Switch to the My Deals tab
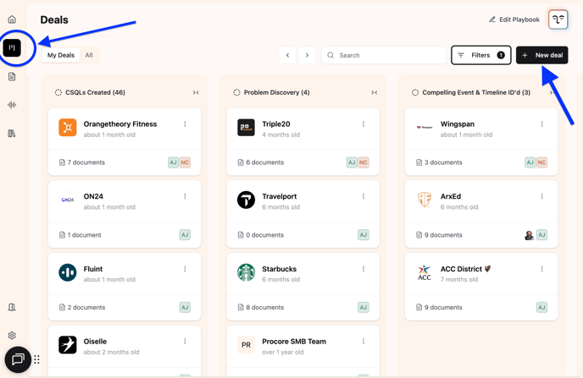The width and height of the screenshot is (583, 378). pyautogui.click(x=61, y=56)
